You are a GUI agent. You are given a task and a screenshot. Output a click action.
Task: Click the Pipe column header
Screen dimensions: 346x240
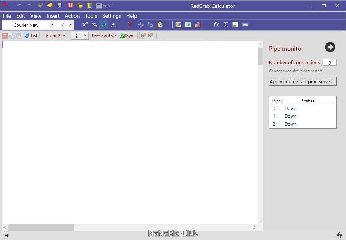[276, 101]
